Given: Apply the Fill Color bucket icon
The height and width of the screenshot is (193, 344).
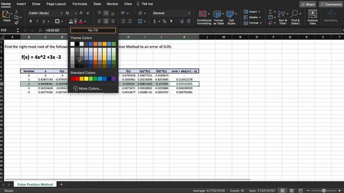Looking at the screenshot, I should click(x=70, y=21).
